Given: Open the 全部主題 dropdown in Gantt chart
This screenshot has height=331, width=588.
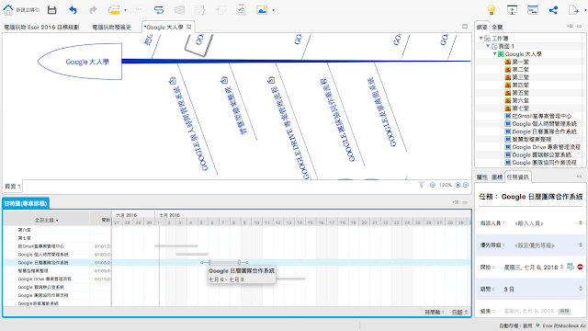Looking at the screenshot, I should pyautogui.click(x=47, y=221).
